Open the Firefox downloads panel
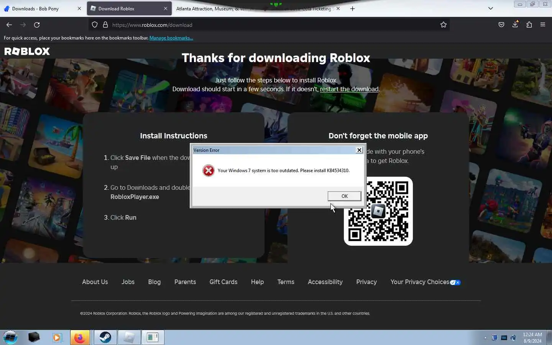Screen dimensions: 552x345 pyautogui.click(x=515, y=25)
